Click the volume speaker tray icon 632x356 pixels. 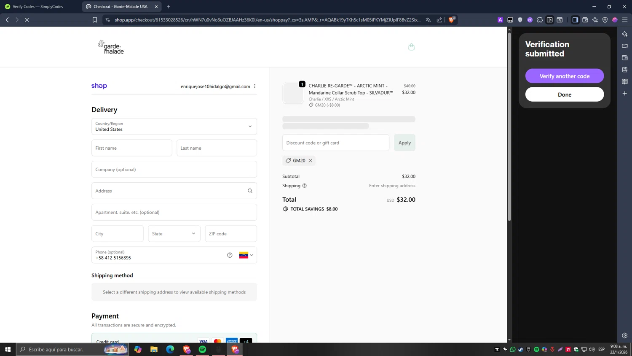click(592, 349)
